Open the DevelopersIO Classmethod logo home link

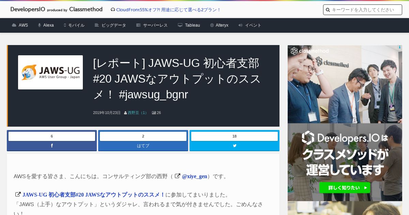point(56,10)
